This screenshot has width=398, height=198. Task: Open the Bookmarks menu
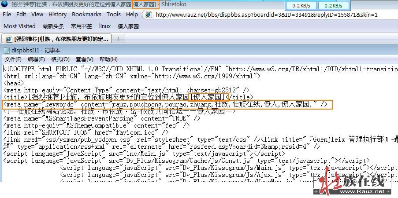pyautogui.click(x=86, y=15)
